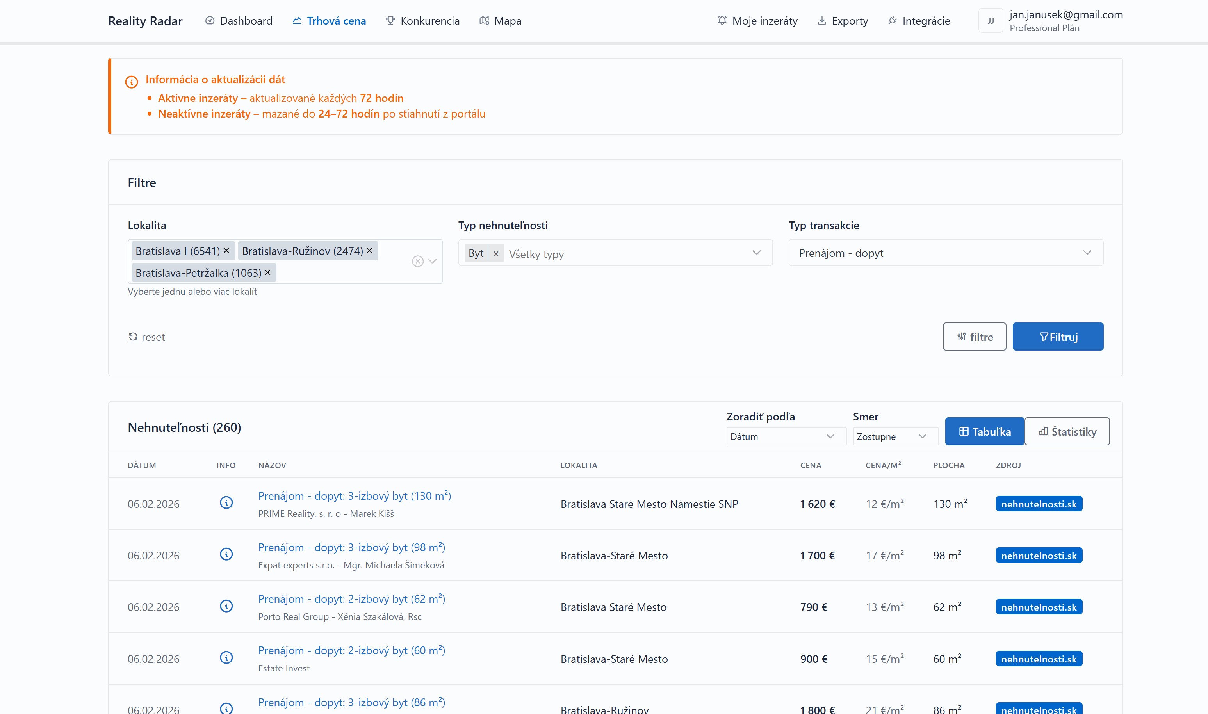
Task: Remove Bratislava-Petržalka (1063) tag
Action: (x=268, y=273)
